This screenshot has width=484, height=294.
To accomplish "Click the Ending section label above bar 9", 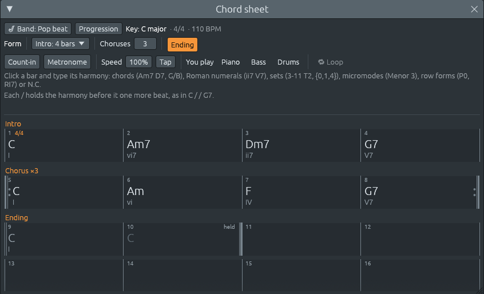I will tap(17, 217).
